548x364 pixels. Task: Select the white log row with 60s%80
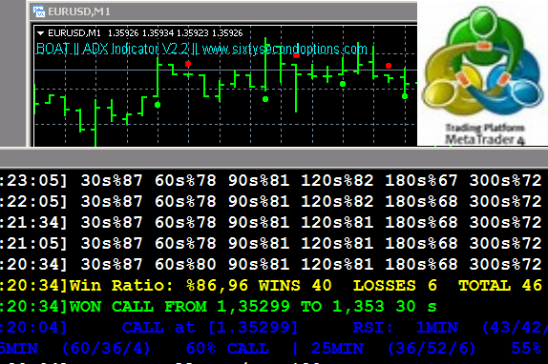tap(271, 264)
